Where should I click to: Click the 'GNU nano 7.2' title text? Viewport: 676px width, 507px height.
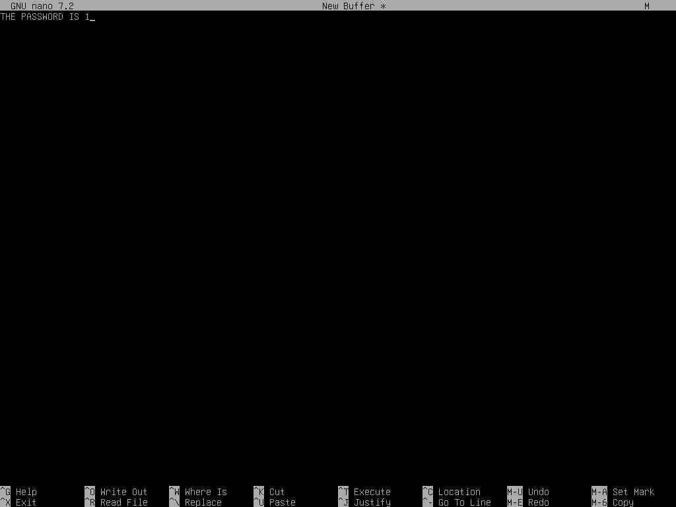tap(42, 6)
